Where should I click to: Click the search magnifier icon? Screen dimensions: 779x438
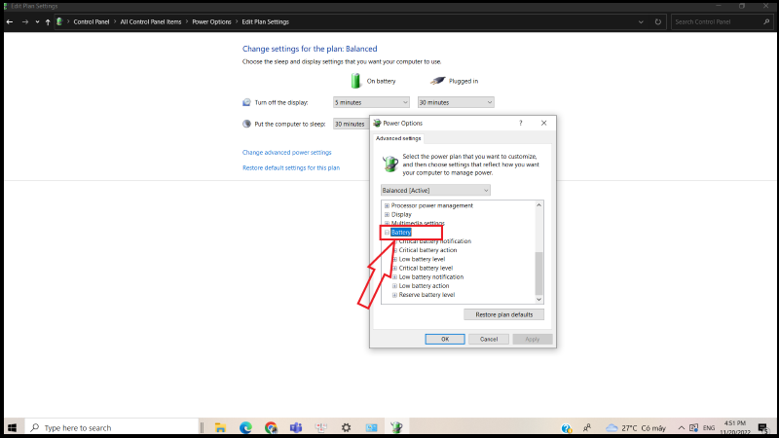point(766,21)
